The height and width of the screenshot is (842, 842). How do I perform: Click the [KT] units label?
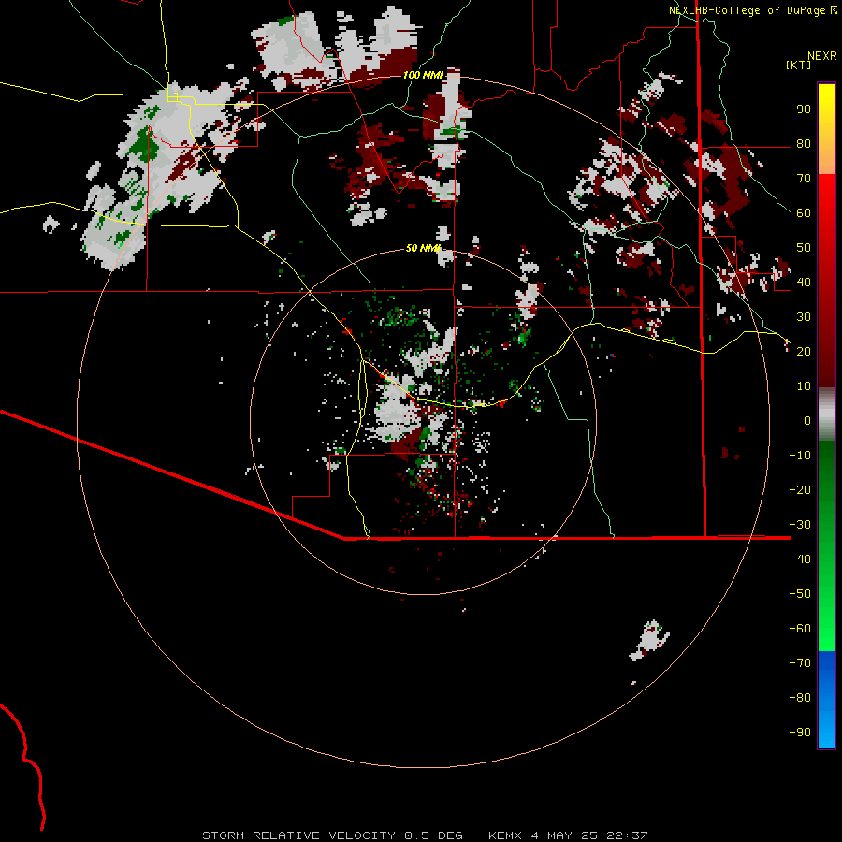(798, 65)
